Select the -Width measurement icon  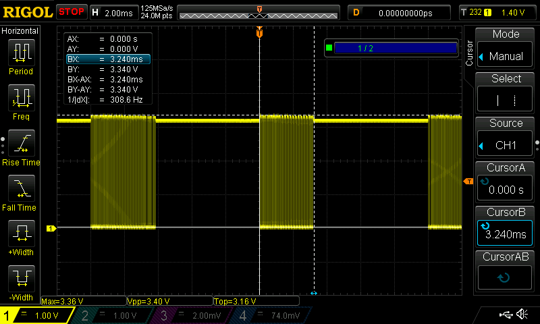[22, 279]
